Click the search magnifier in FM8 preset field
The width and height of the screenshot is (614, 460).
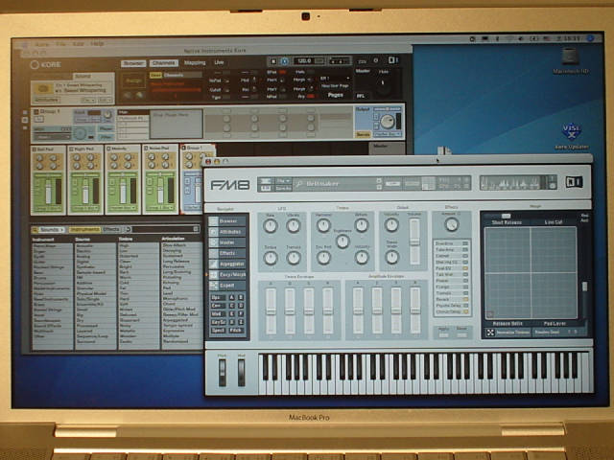[299, 184]
